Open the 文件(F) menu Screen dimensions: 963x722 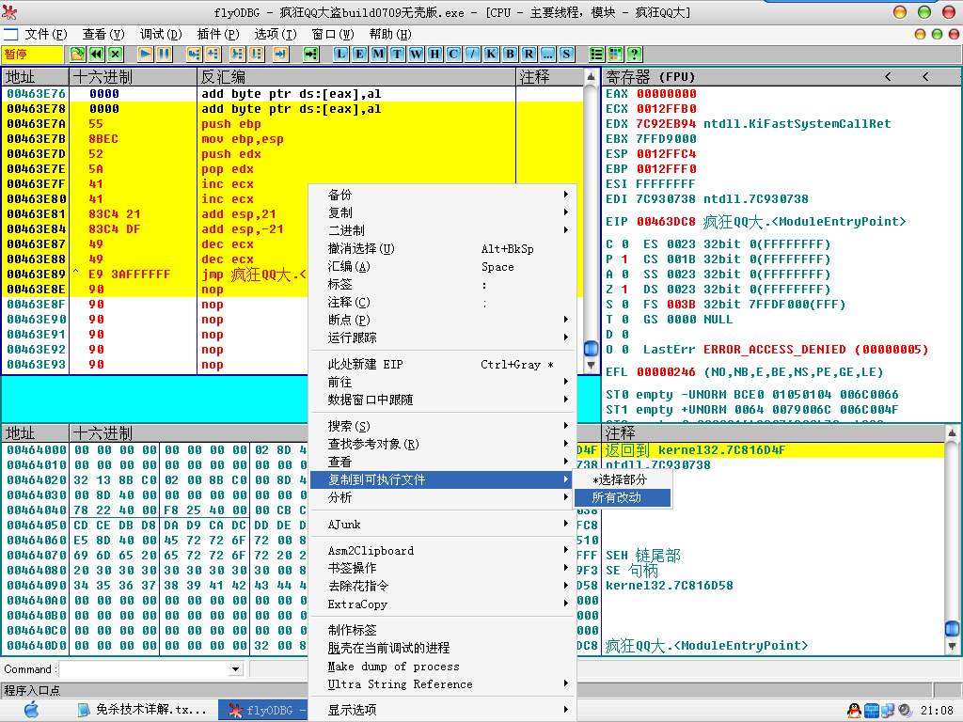[46, 35]
